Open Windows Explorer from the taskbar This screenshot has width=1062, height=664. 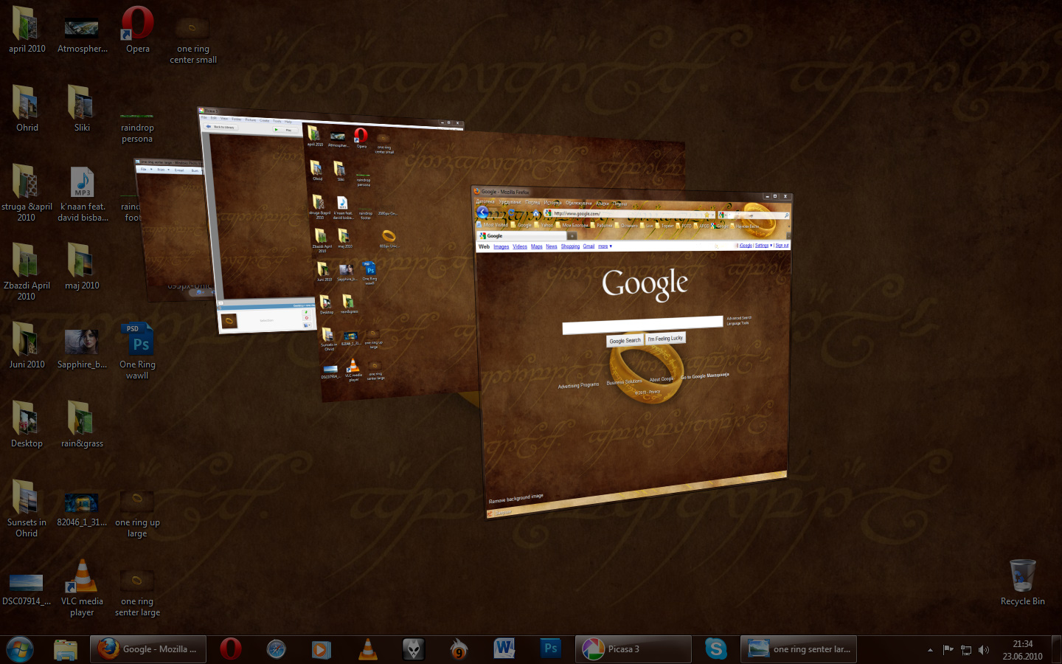tap(66, 649)
